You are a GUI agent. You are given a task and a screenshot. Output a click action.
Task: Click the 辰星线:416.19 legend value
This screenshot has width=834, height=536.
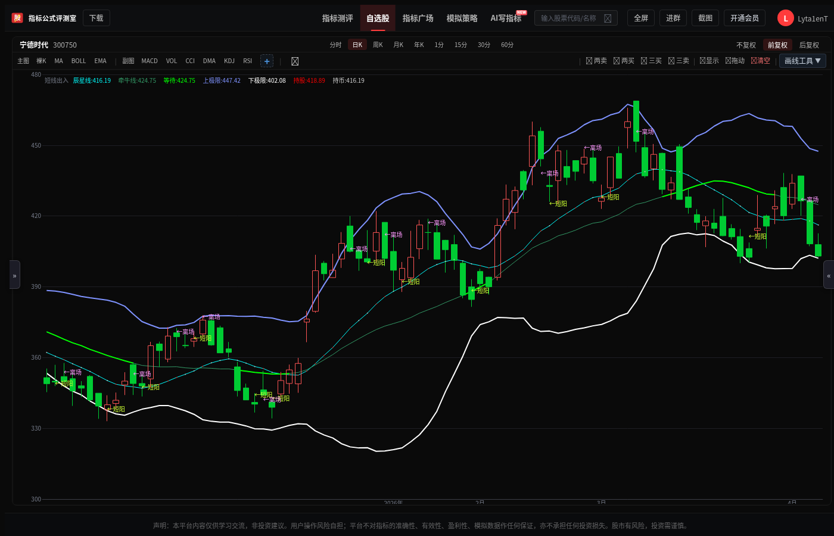click(x=92, y=81)
